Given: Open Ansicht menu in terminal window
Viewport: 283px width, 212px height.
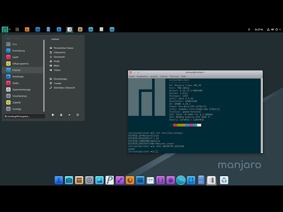Looking at the screenshot, I should coord(154,77).
